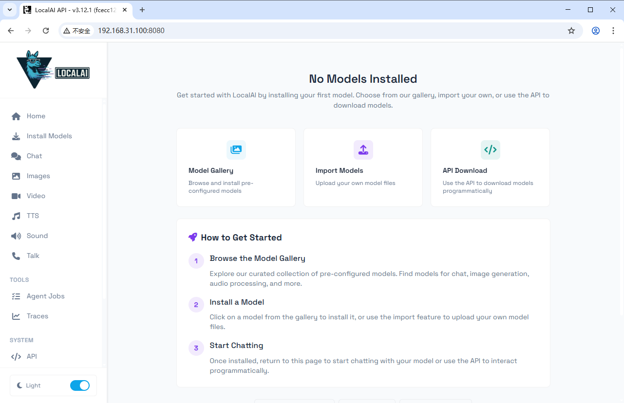Open the browser profile icon

pyautogui.click(x=596, y=31)
